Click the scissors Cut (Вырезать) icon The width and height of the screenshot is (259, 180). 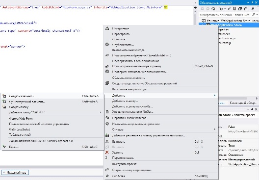pyautogui.click(x=107, y=142)
